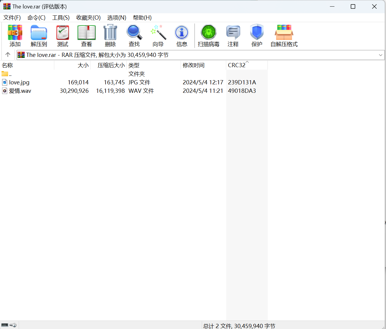
Task: Open the 文件(F) menu
Action: tap(12, 18)
